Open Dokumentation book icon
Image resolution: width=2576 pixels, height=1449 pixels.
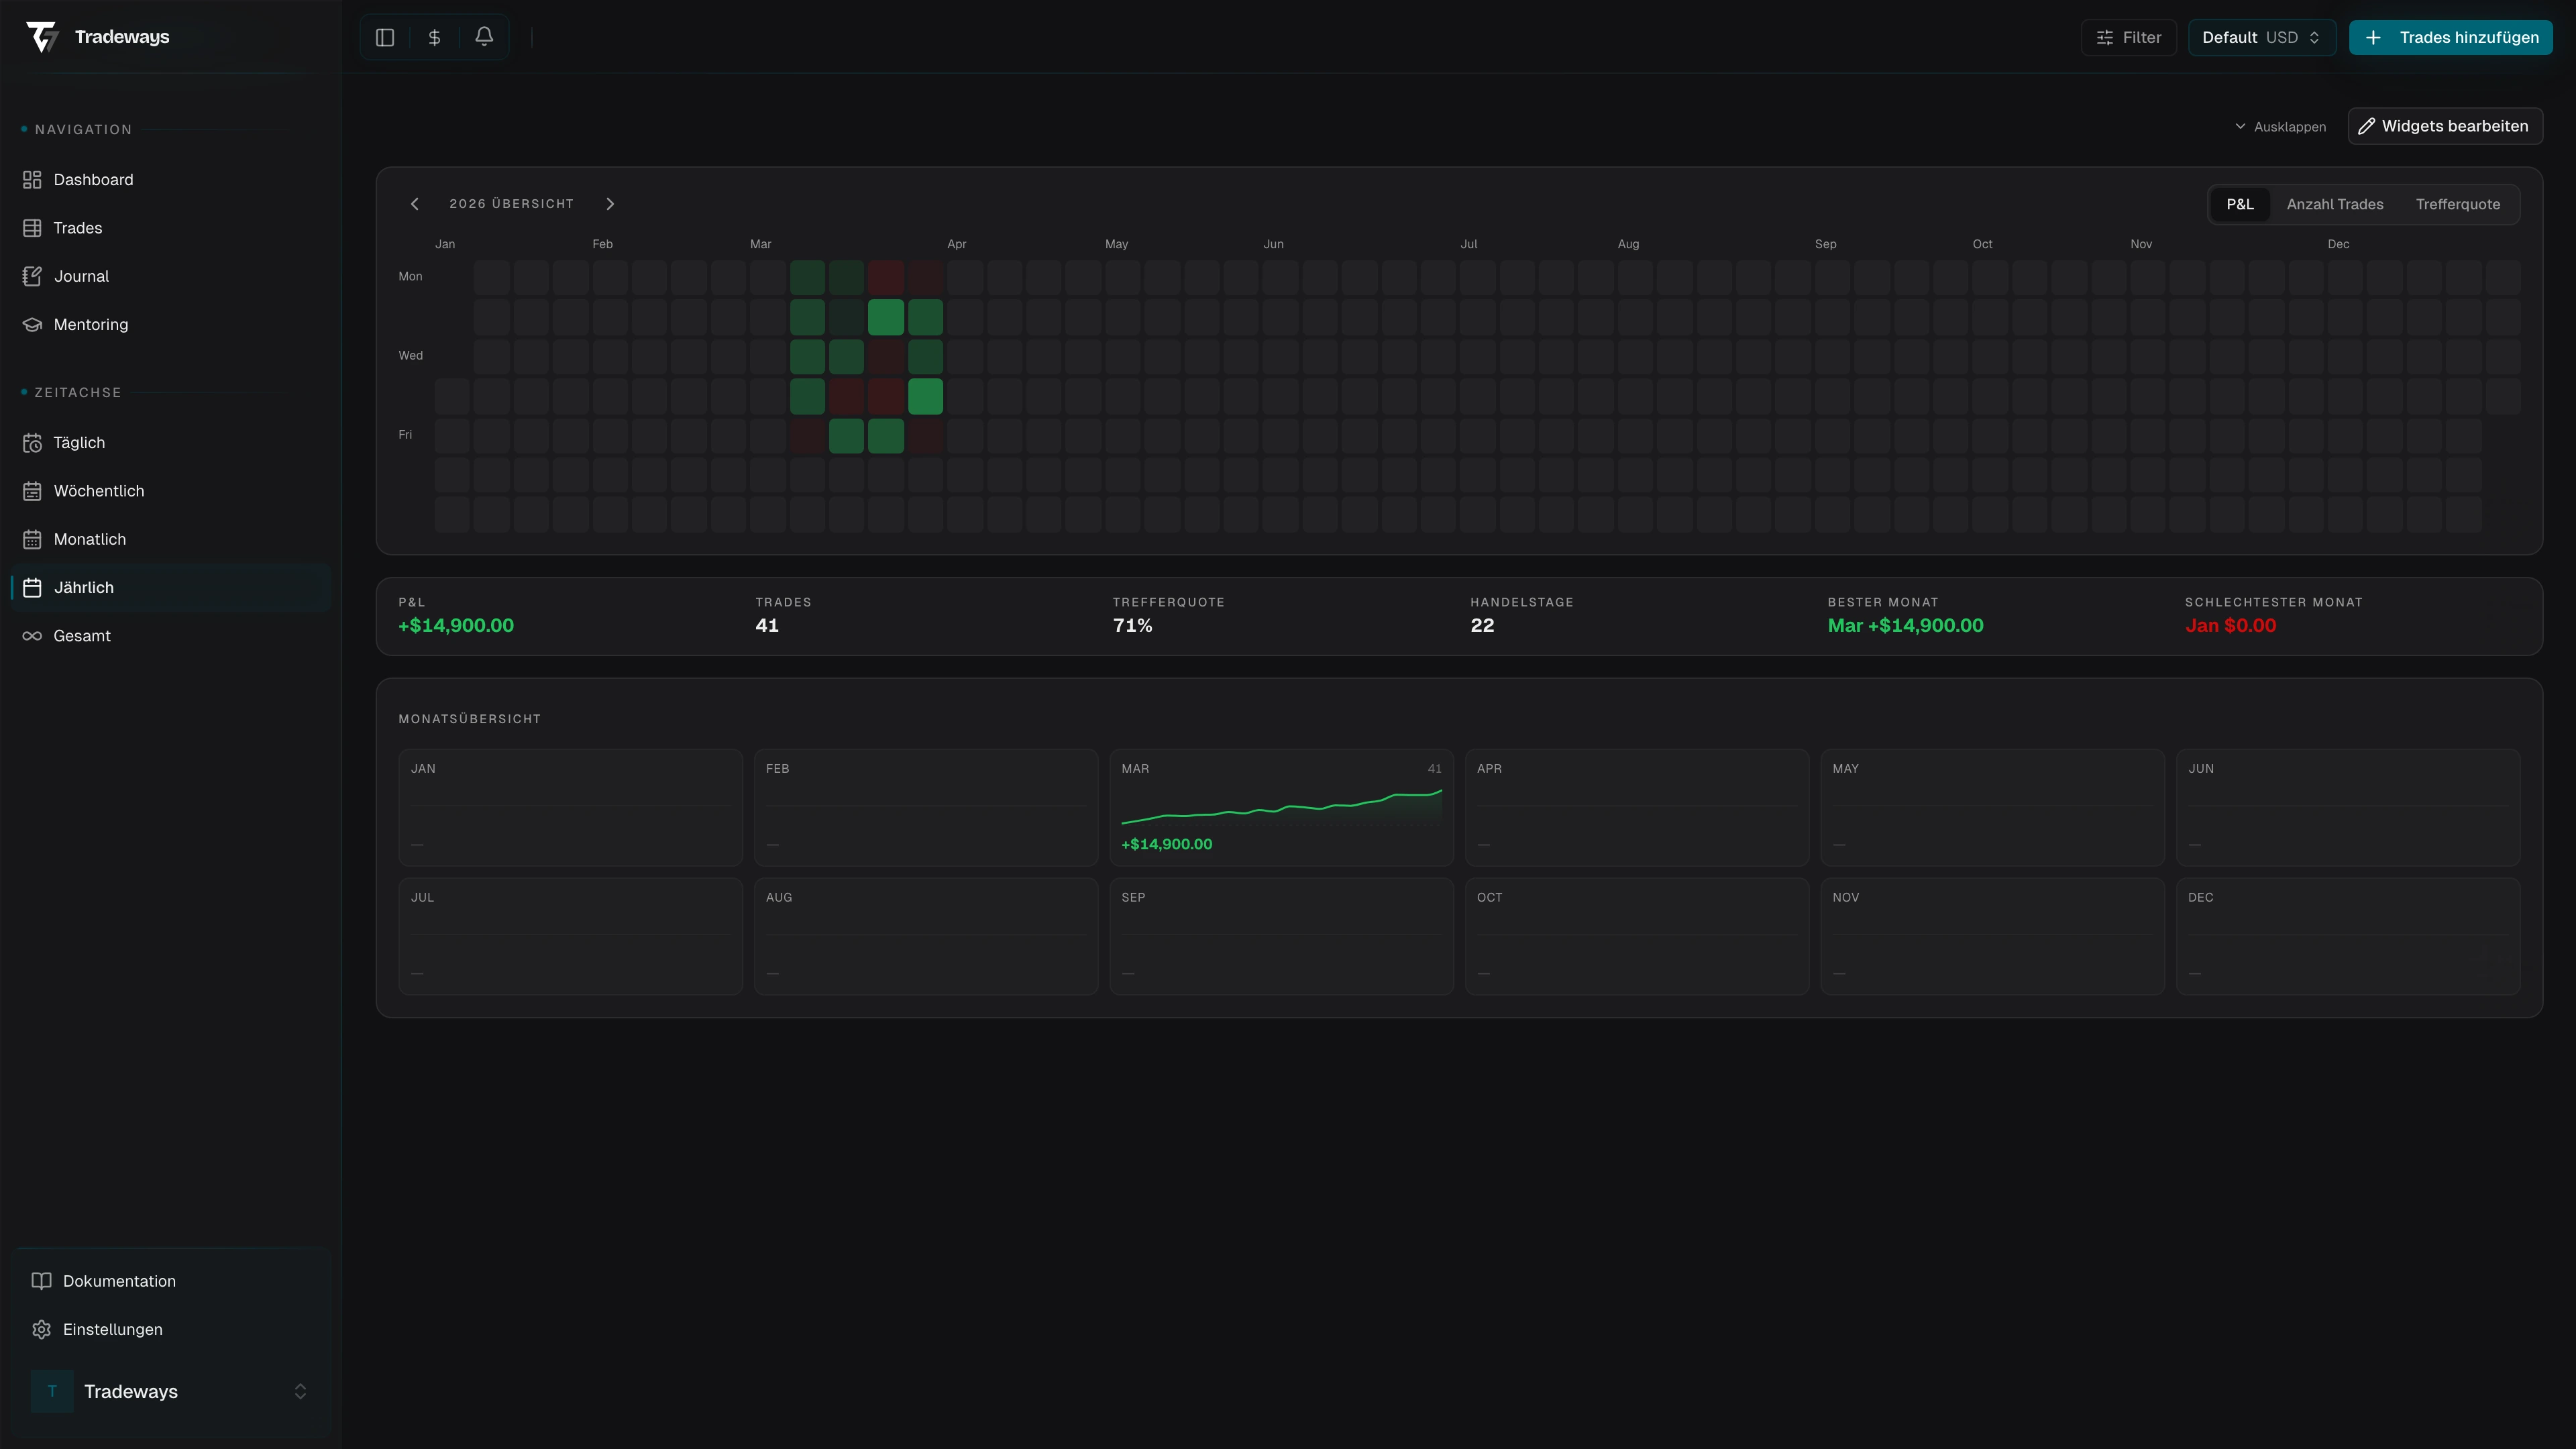[x=42, y=1281]
